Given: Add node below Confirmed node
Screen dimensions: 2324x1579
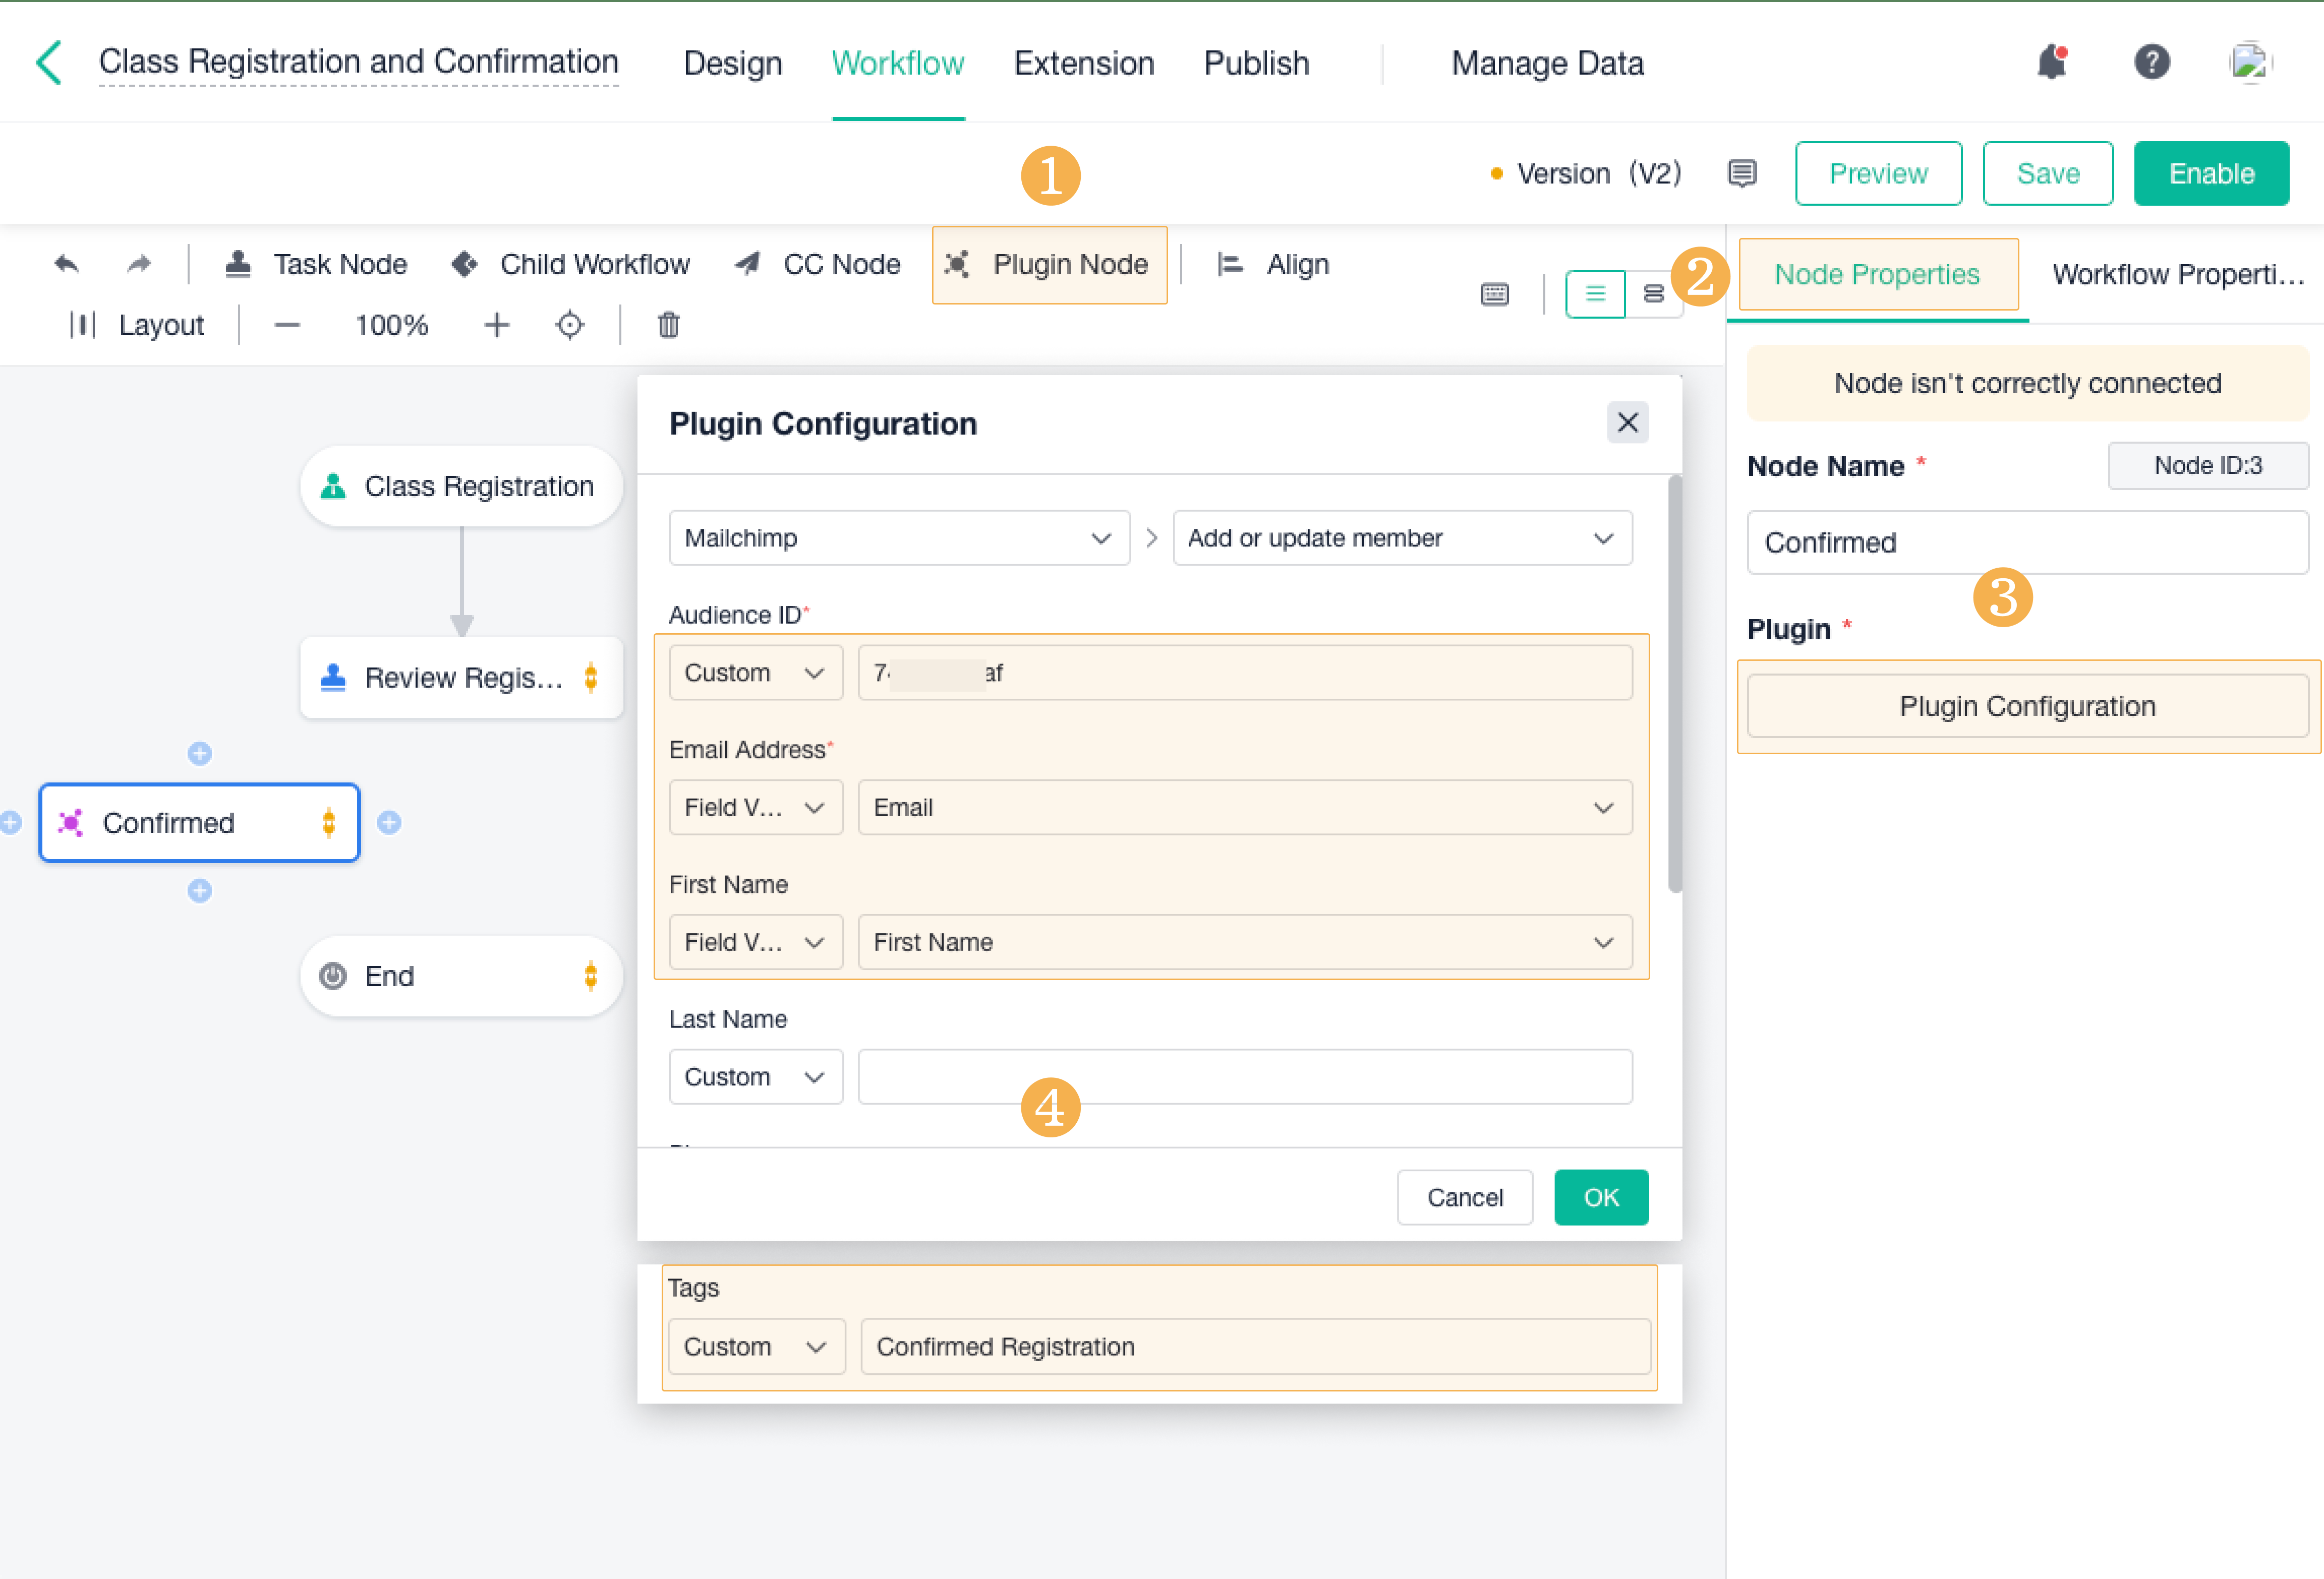Looking at the screenshot, I should (200, 890).
